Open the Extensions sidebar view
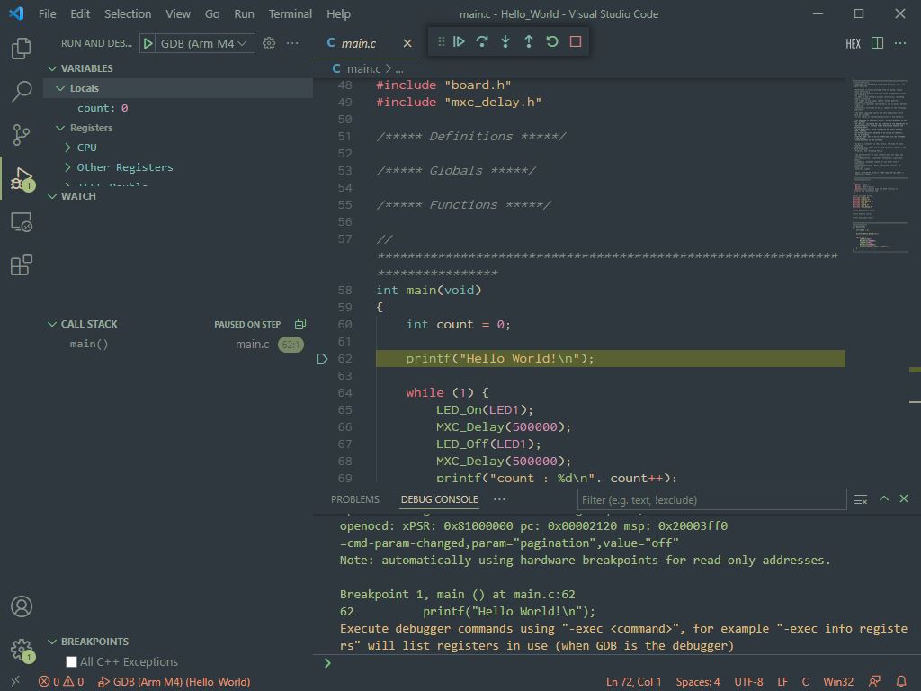Viewport: 921px width, 691px height. [22, 265]
